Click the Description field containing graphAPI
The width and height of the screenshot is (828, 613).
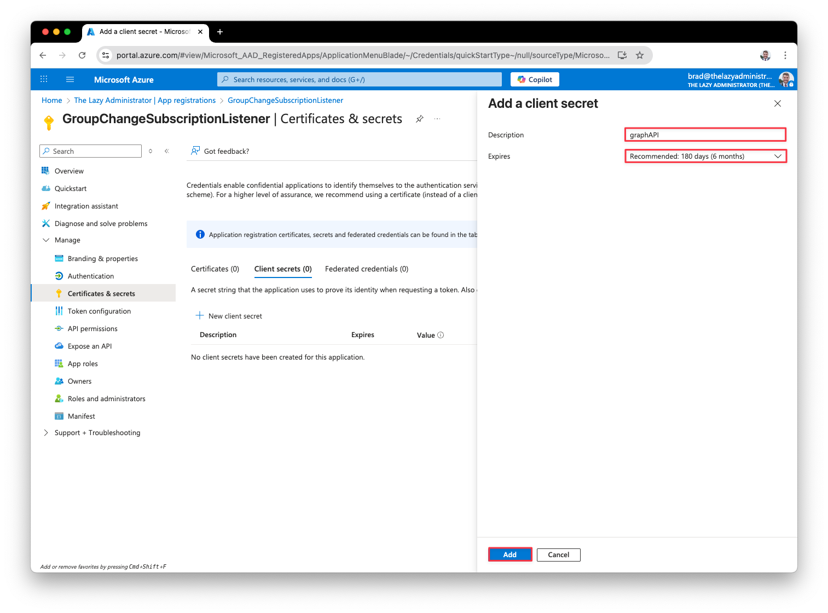click(x=705, y=135)
